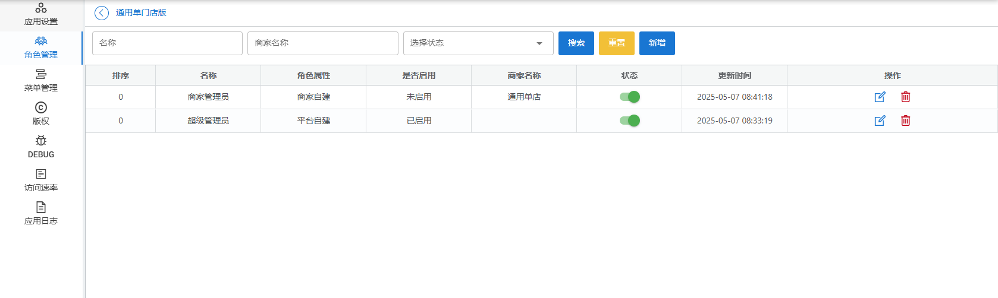The height and width of the screenshot is (298, 998).
Task: Follow the 通用单门店版 link
Action: pos(141,12)
